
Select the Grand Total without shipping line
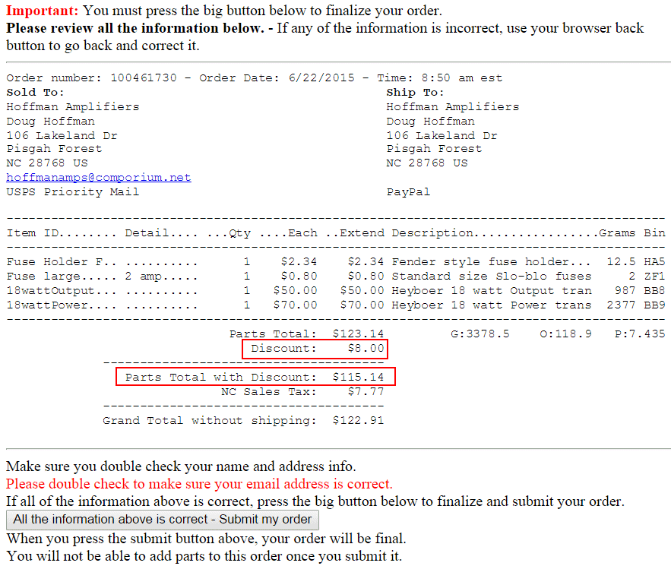pyautogui.click(x=243, y=420)
